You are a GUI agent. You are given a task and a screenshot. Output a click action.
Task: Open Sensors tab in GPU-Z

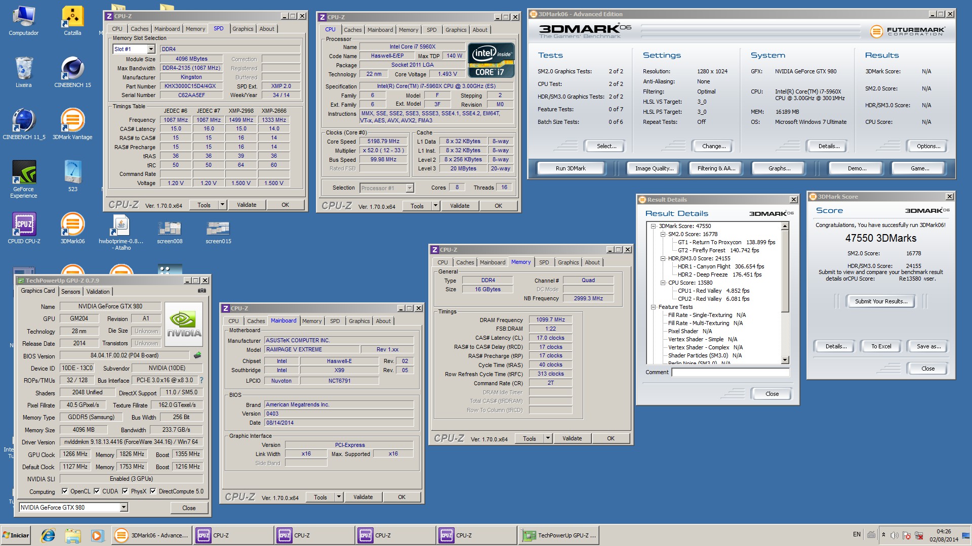(x=71, y=291)
